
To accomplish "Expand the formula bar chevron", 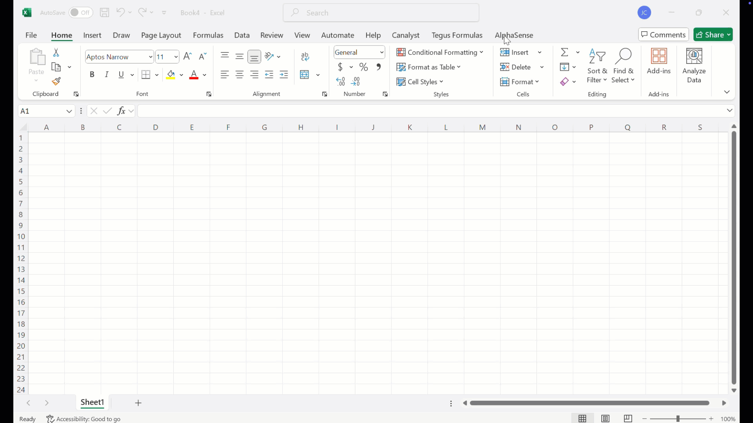I will click(x=730, y=111).
